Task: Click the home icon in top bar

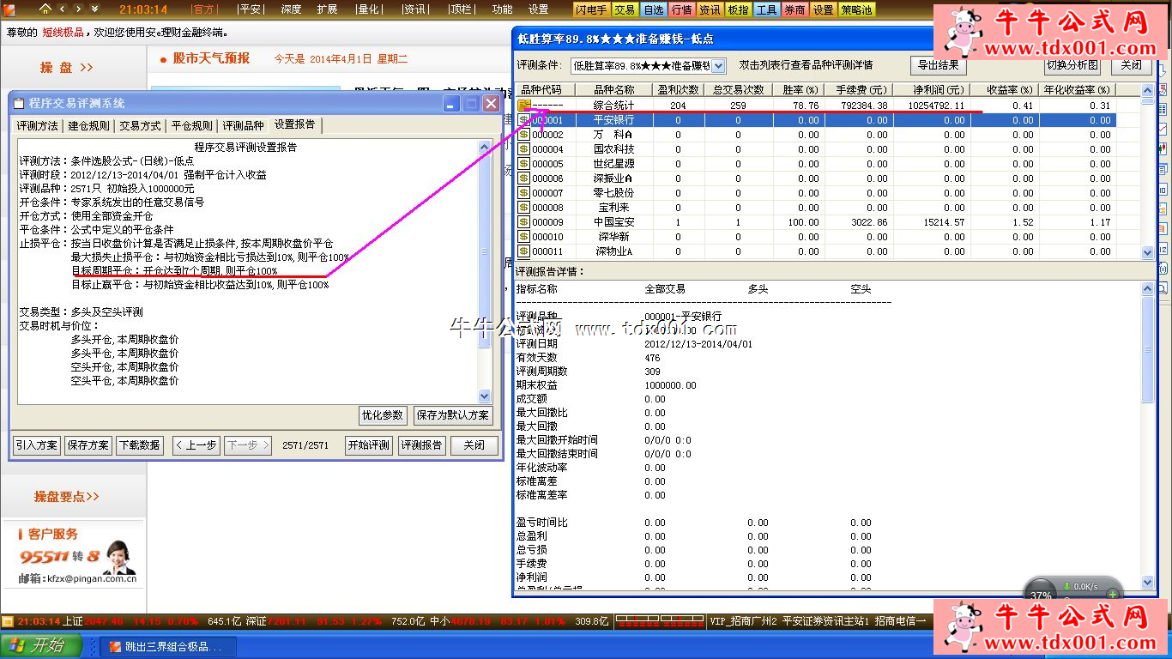Action: click(x=45, y=9)
